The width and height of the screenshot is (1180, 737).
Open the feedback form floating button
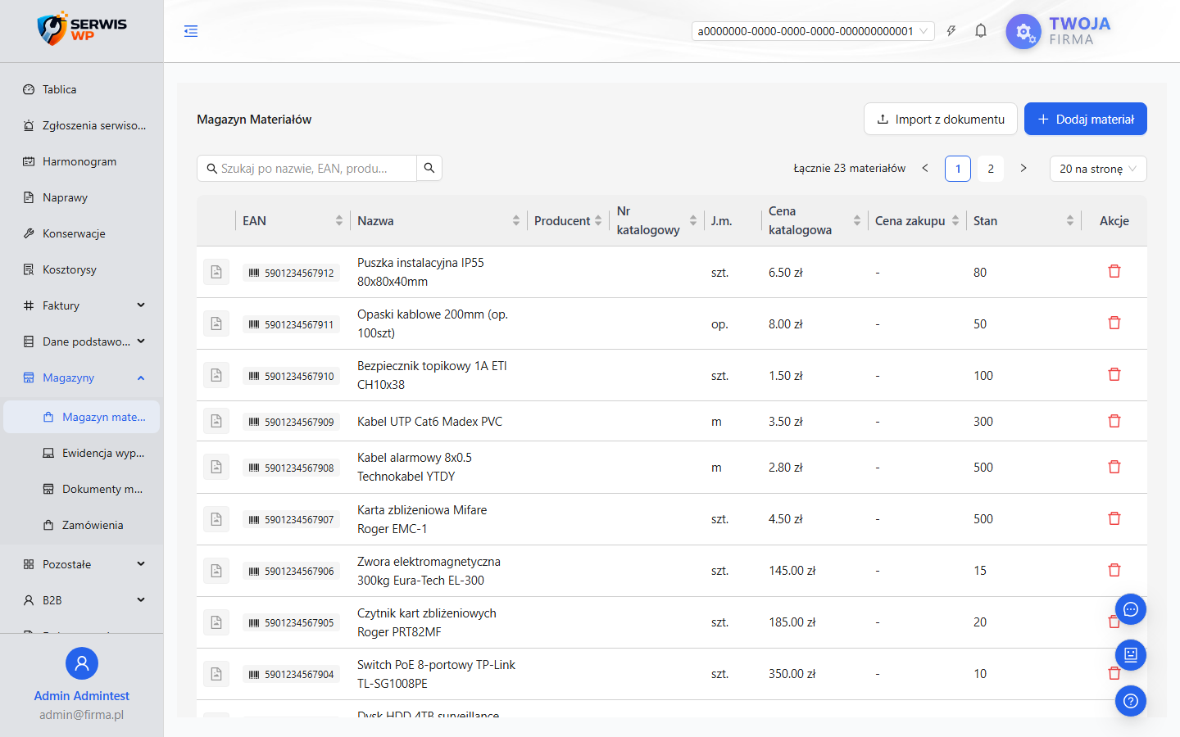pos(1131,655)
